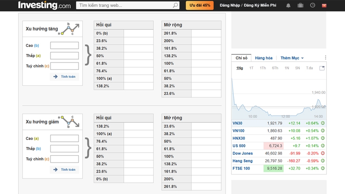The image size is (345, 194).
Task: Click the clock icon in Dow Jones row
Action: (323, 153)
